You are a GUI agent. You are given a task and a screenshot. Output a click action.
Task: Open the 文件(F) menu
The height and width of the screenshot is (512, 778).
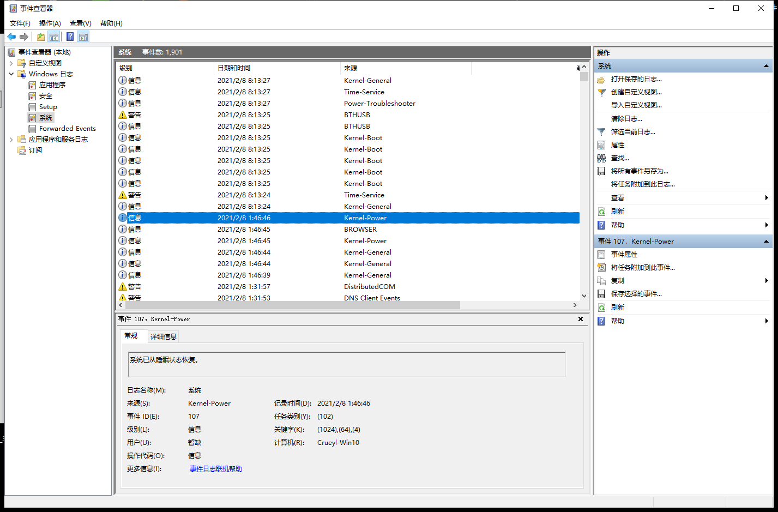click(20, 23)
